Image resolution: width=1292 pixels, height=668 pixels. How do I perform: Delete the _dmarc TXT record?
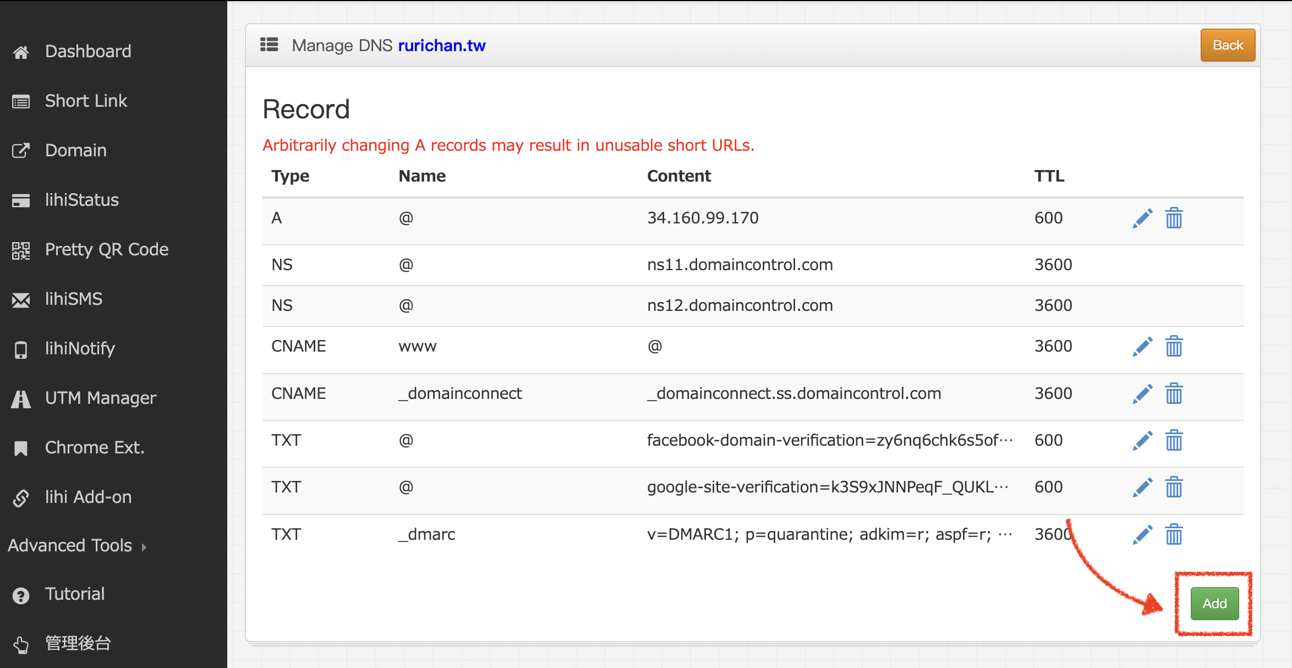[1174, 535]
